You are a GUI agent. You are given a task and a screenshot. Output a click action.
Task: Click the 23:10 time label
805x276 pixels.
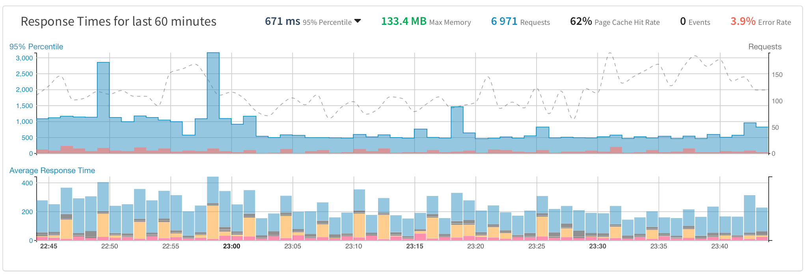354,246
